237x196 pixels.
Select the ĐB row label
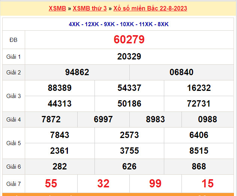(x=13, y=40)
